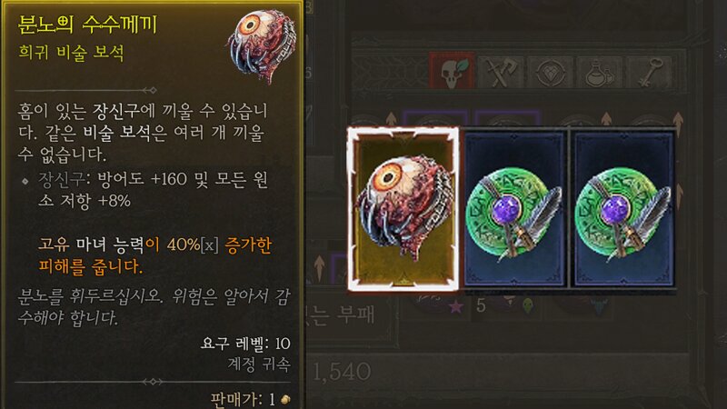Click the purple star icon below inventory
727x409 pixels.
click(456, 306)
